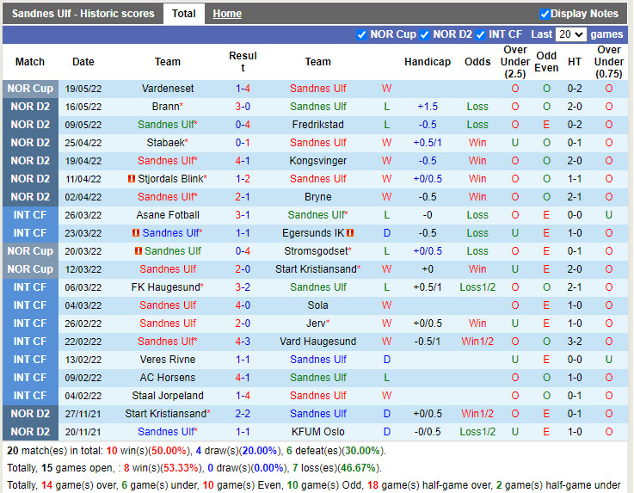Click the NOR Cup label on 19/05/22 row
The width and height of the screenshot is (634, 493).
click(x=30, y=89)
